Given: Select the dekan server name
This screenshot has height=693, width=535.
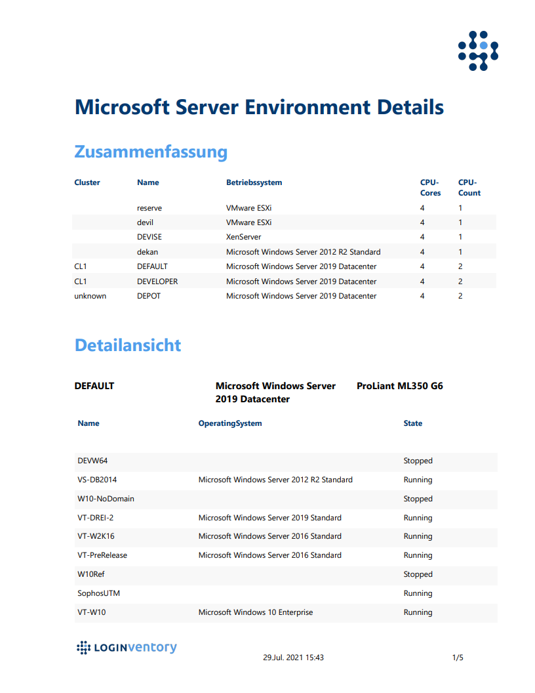Looking at the screenshot, I should click(x=148, y=252).
